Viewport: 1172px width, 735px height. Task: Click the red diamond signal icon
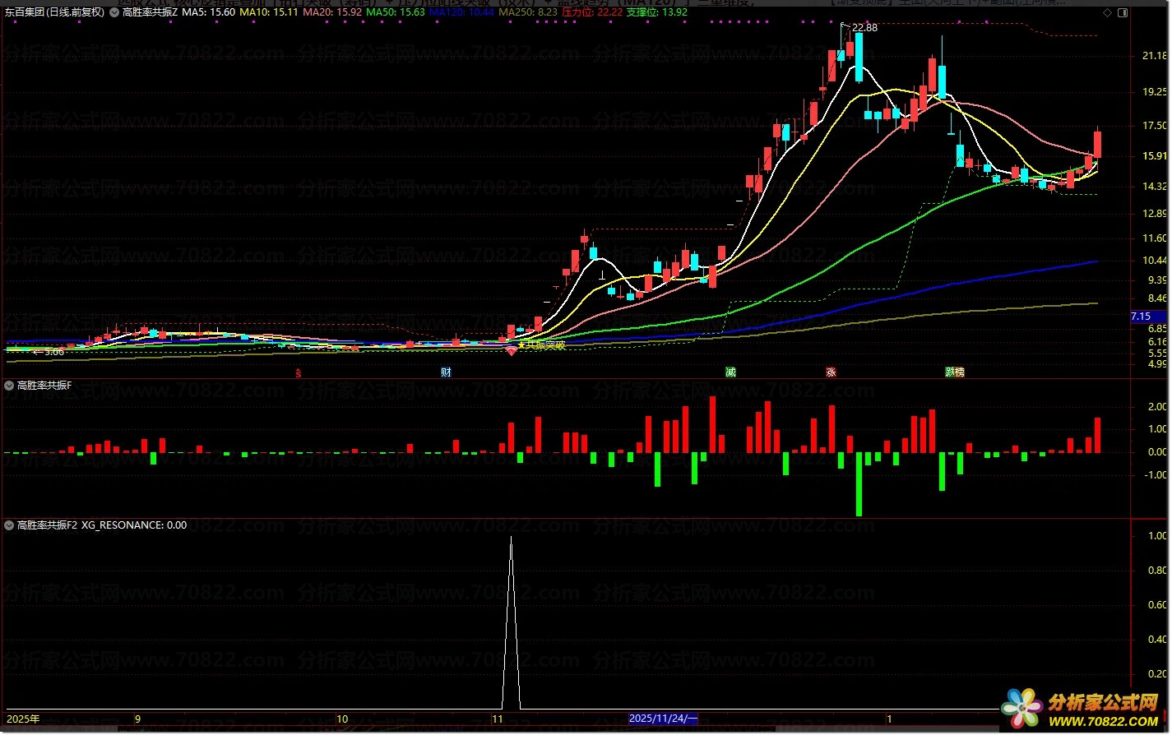[511, 350]
